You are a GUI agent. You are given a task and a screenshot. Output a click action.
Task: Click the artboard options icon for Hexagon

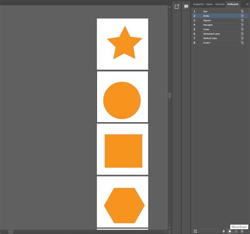pos(242,25)
